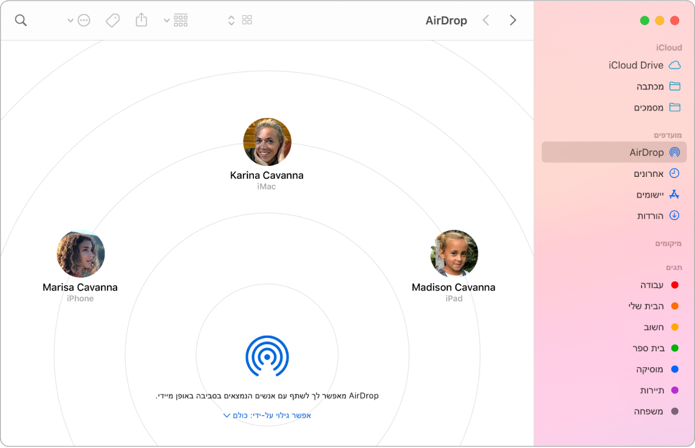Click the more actions ellipsis icon
Screen dimensions: 695x448
click(83, 20)
